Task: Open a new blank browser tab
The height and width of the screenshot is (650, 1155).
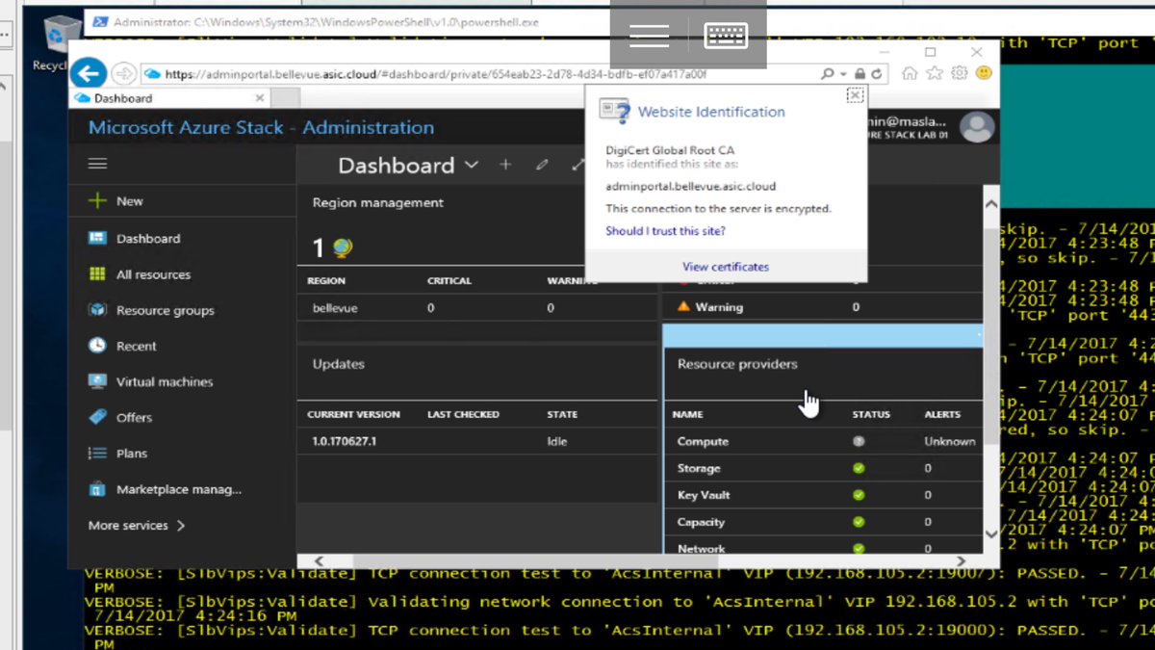Action: click(x=288, y=98)
